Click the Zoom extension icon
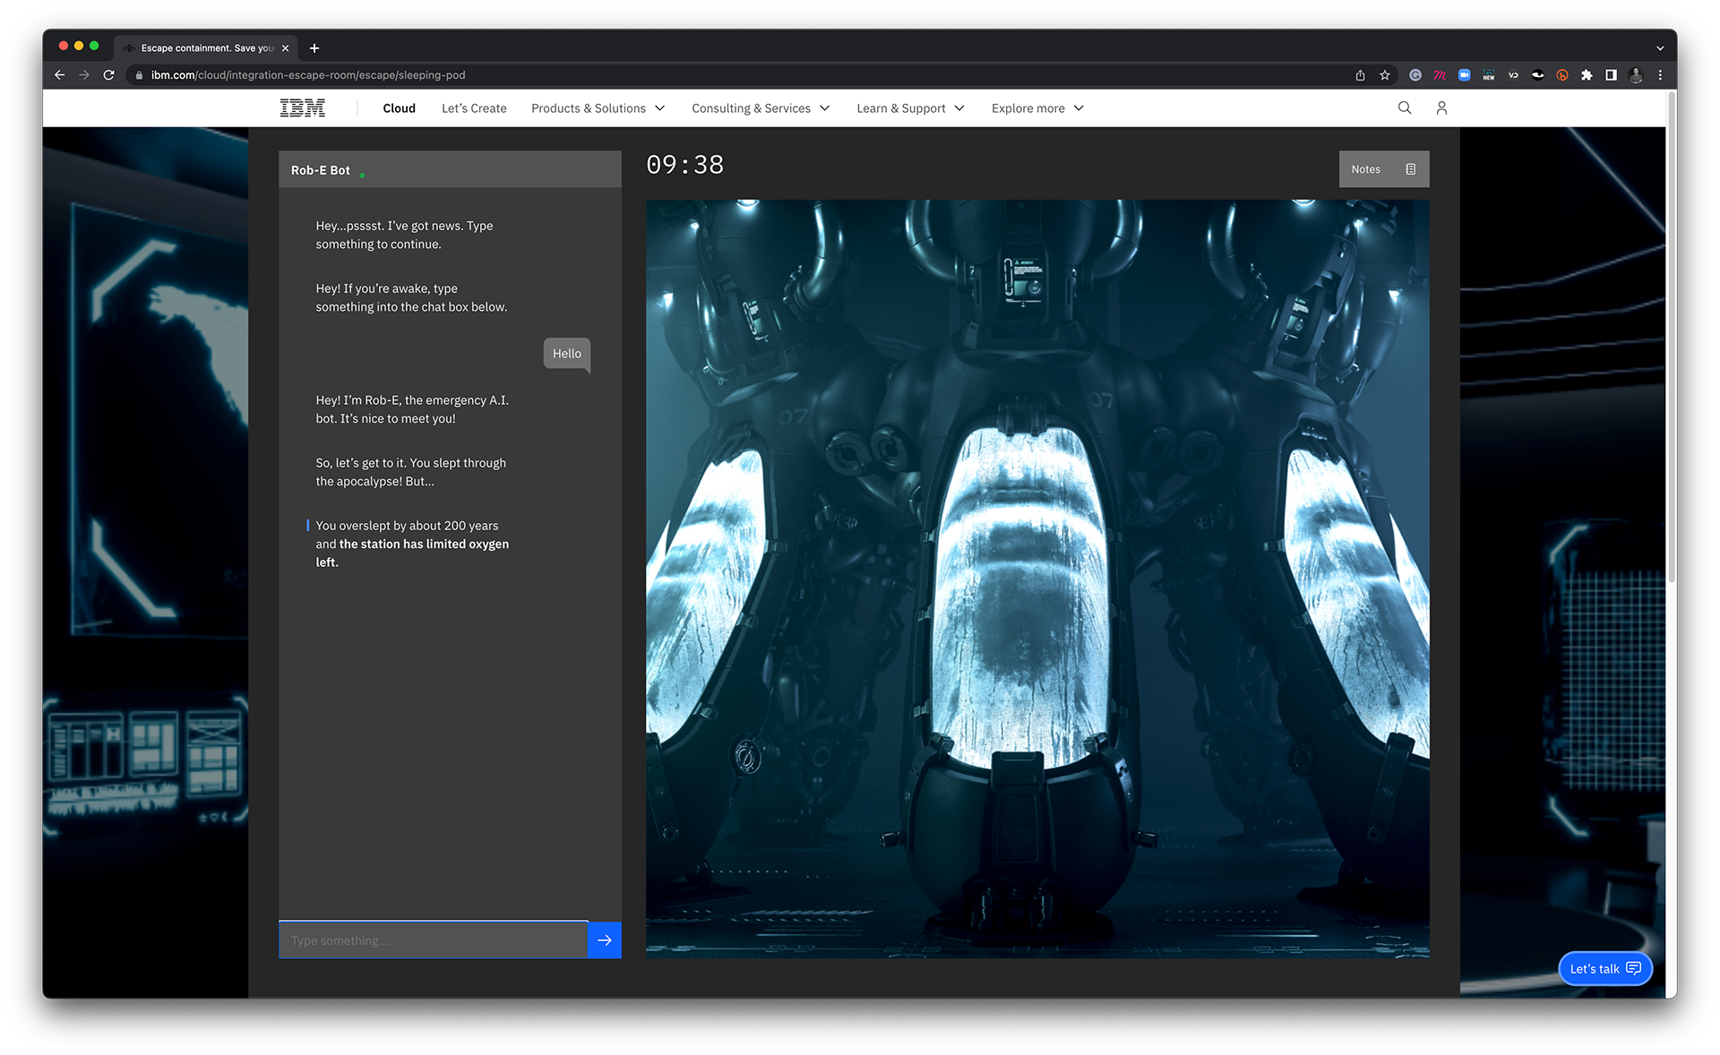1720x1055 pixels. pyautogui.click(x=1464, y=75)
